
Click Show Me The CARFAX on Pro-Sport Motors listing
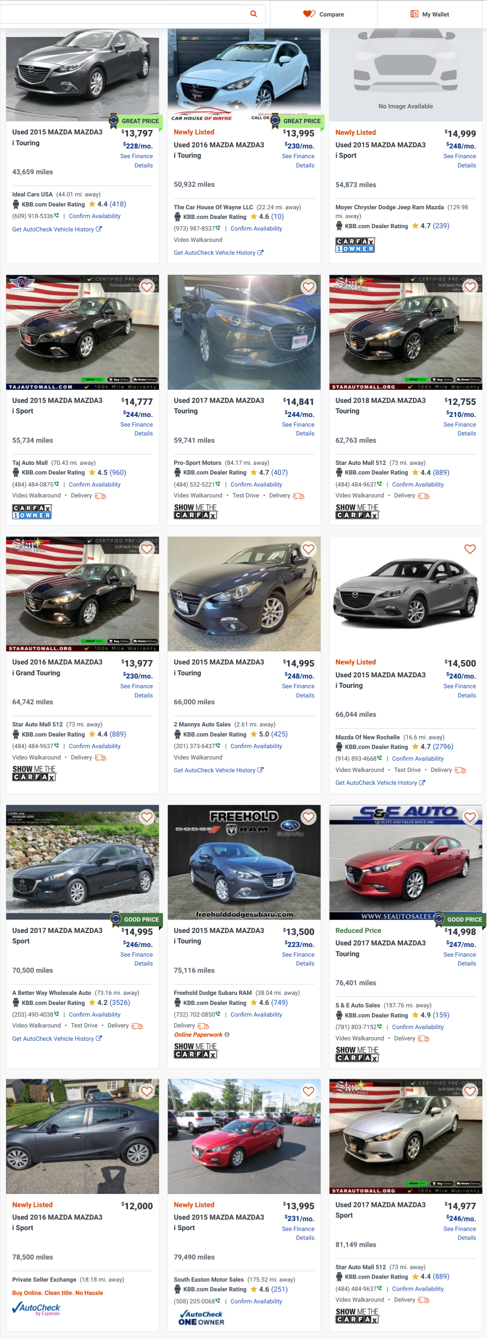pos(195,511)
